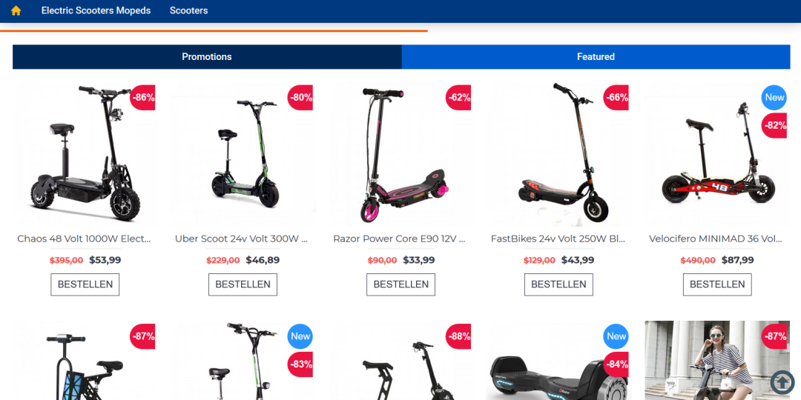Open Uber Scoot 24v product title

tap(243, 239)
